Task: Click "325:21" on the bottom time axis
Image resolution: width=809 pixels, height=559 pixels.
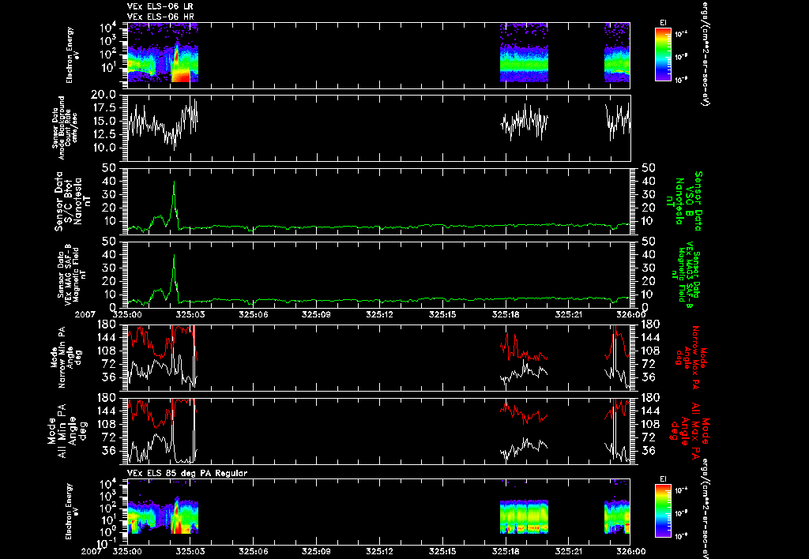Action: (x=569, y=551)
